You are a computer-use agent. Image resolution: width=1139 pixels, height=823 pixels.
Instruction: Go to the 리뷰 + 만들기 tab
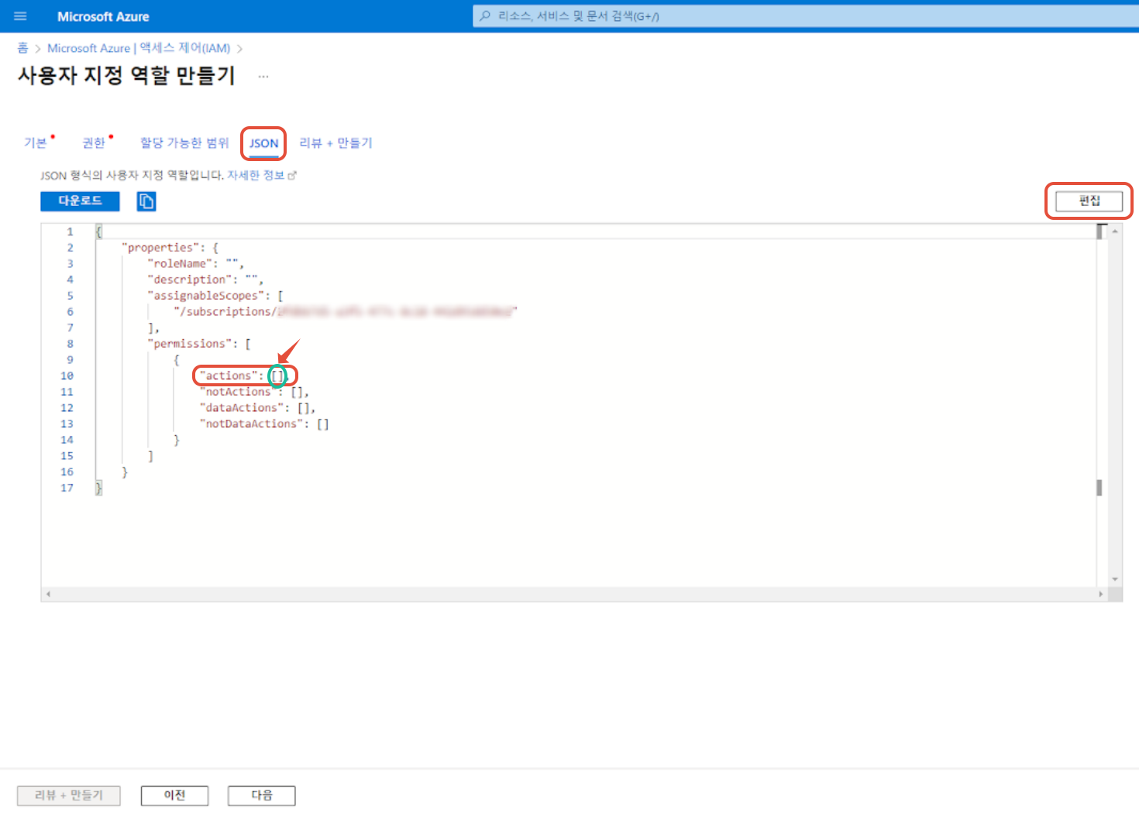click(x=336, y=143)
